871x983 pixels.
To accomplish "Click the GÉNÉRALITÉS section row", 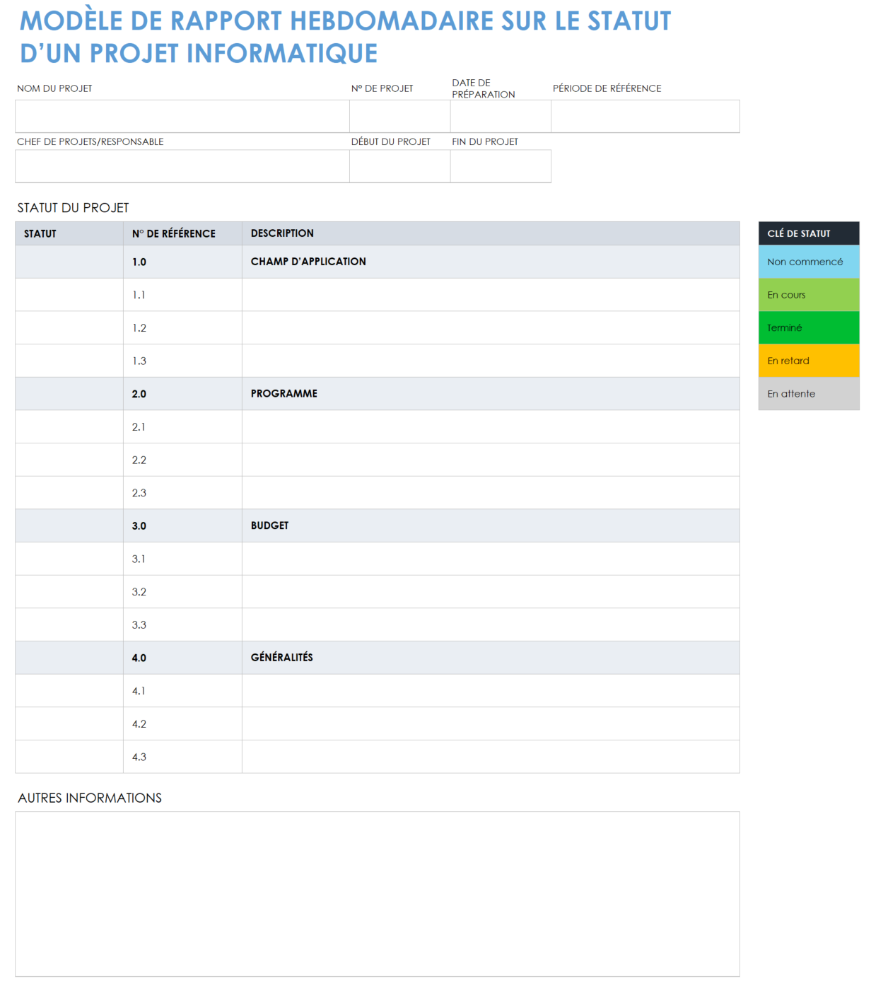I will [x=282, y=658].
